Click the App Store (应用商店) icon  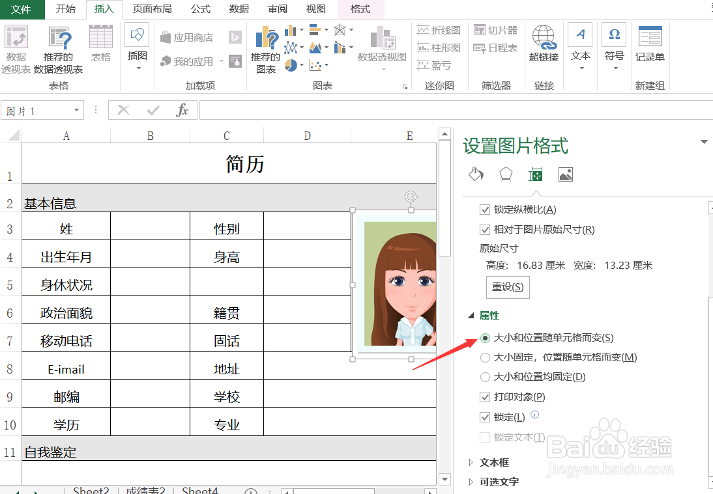click(x=187, y=37)
